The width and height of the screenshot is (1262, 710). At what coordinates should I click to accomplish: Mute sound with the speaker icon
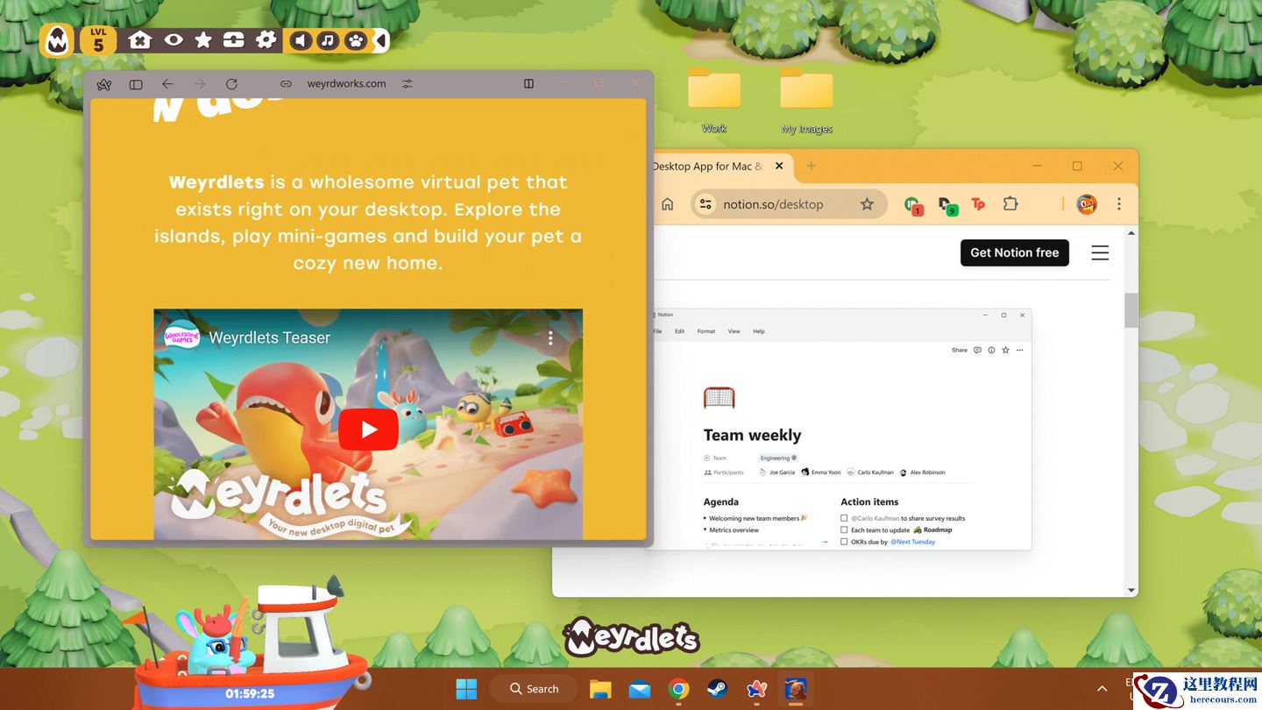pyautogui.click(x=301, y=40)
